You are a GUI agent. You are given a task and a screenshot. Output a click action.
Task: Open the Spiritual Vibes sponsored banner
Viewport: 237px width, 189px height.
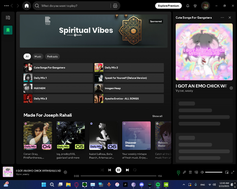tap(93, 31)
